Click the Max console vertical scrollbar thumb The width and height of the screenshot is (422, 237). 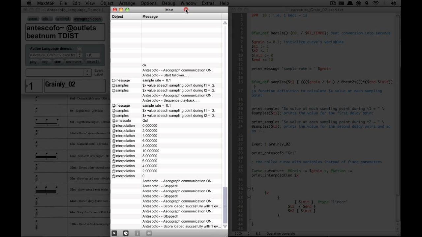[225, 205]
